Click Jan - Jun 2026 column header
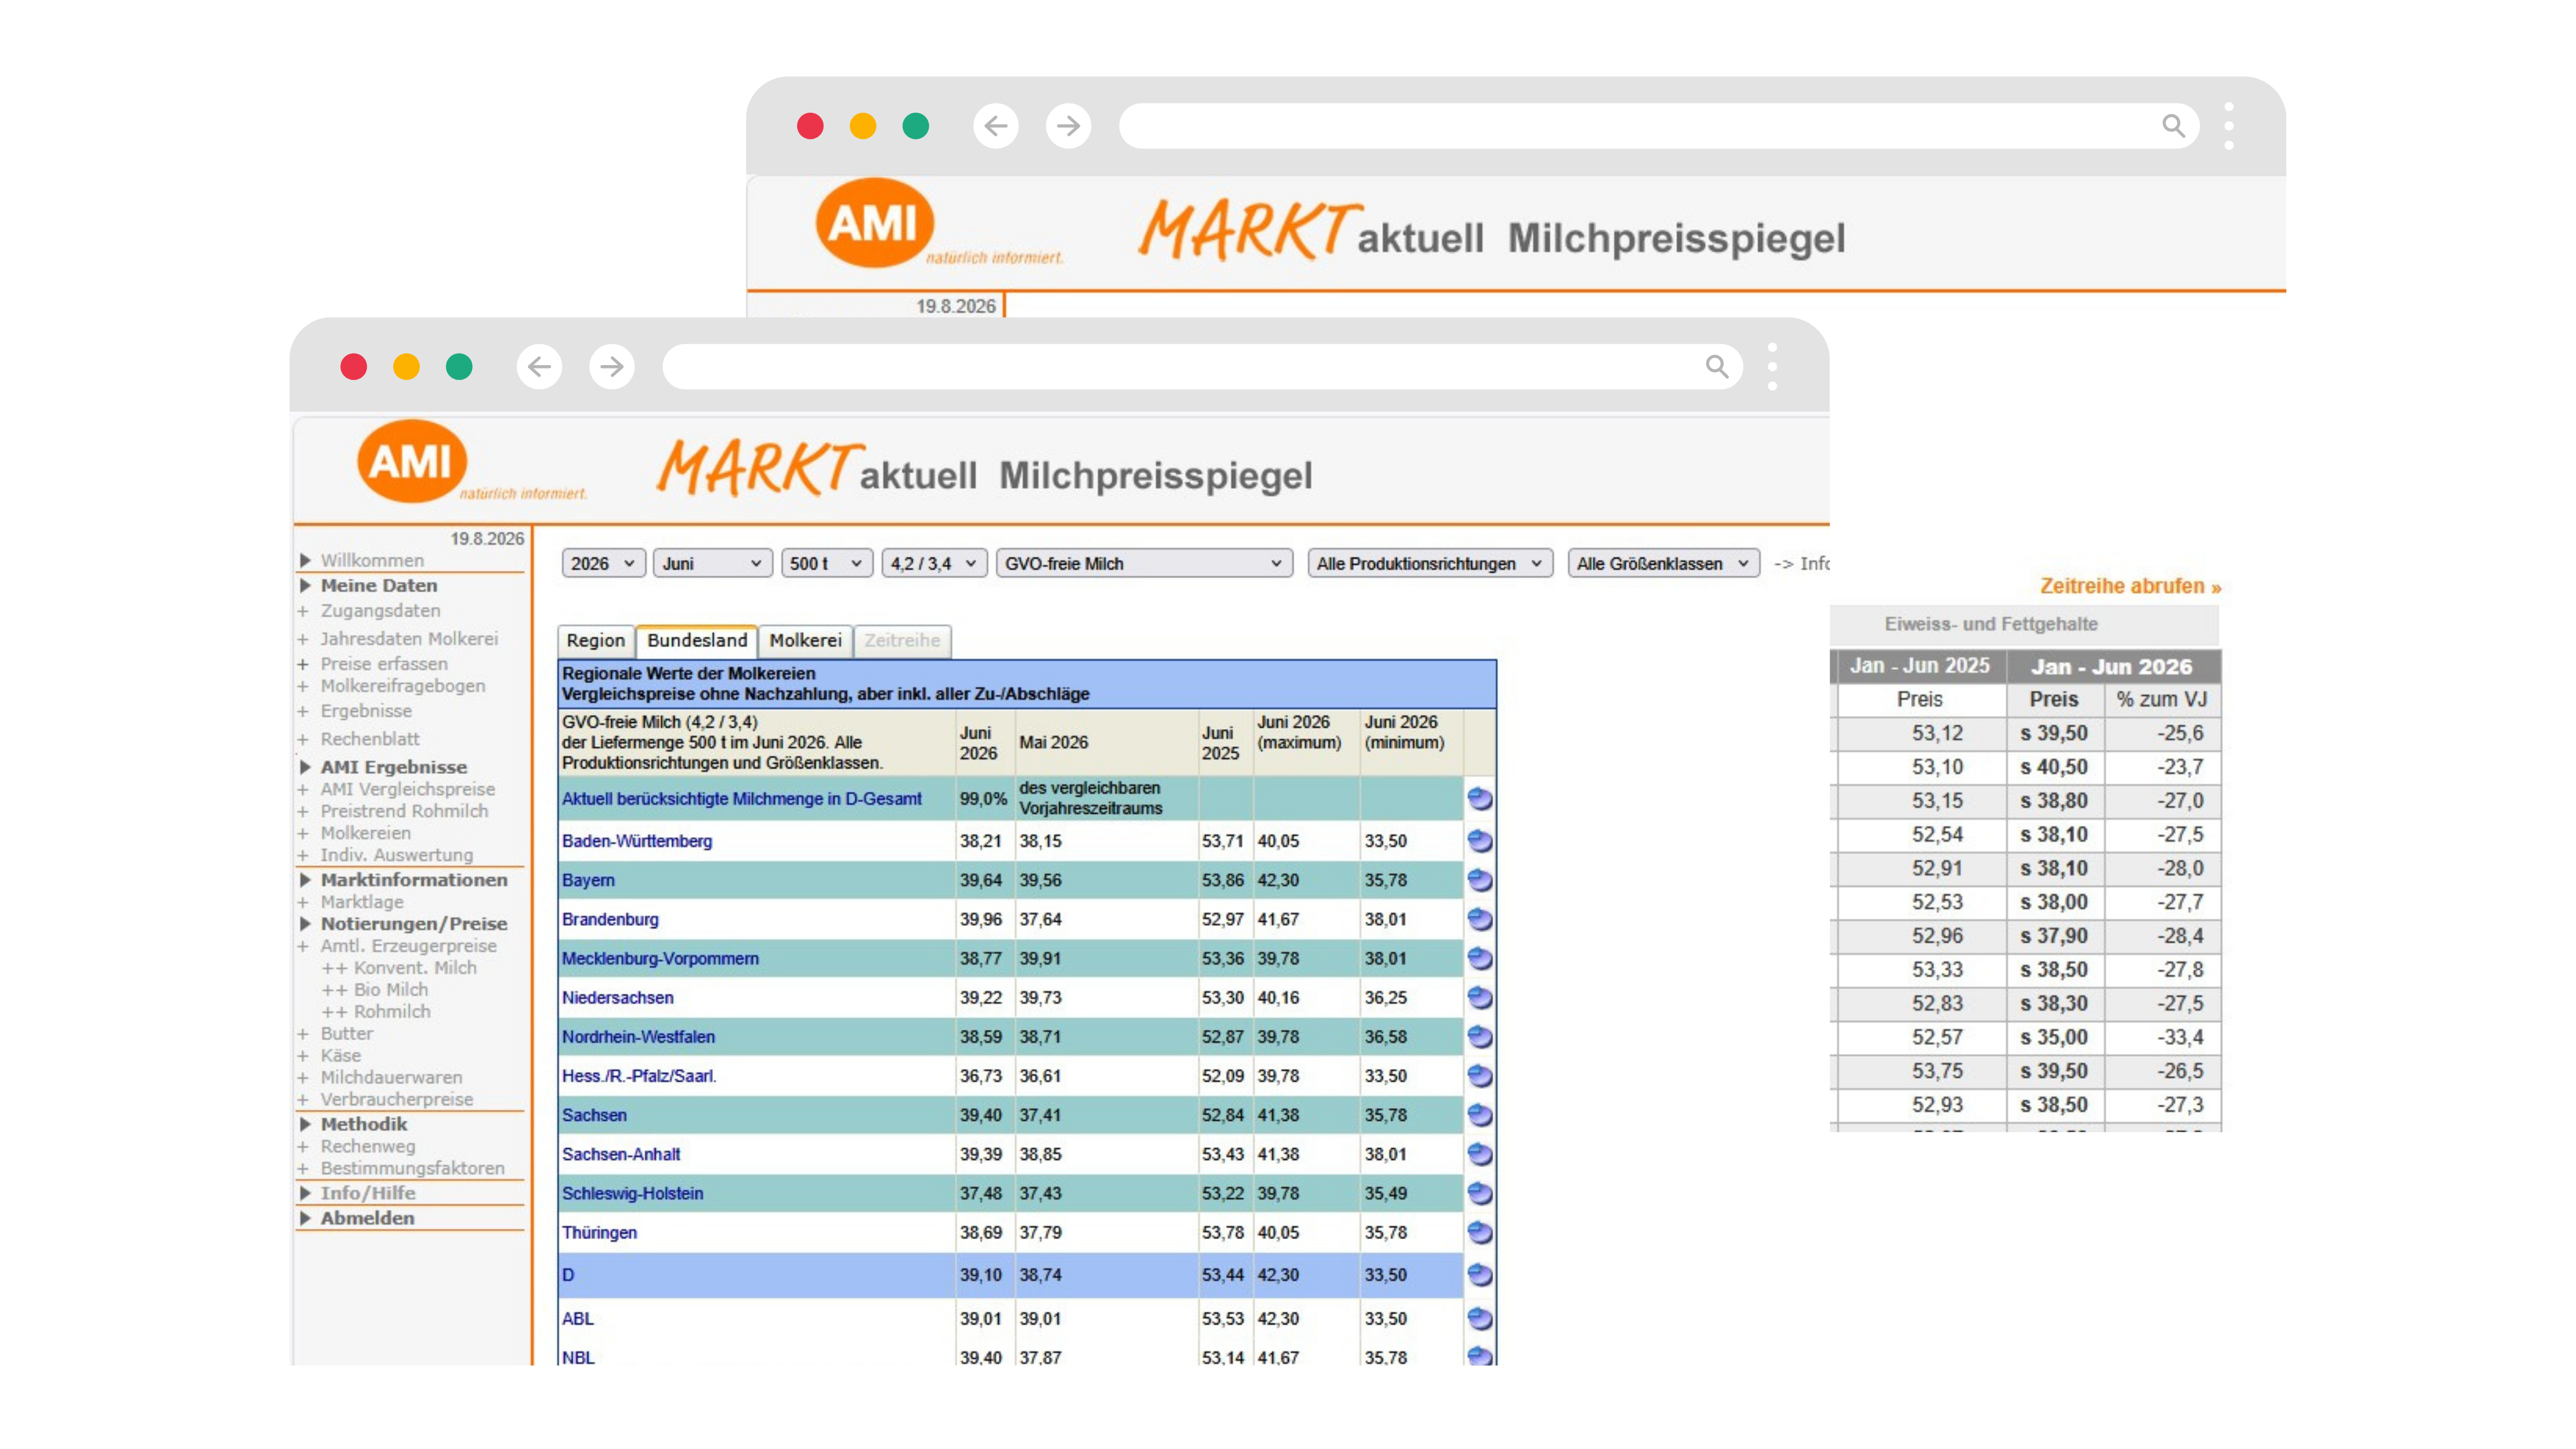The width and height of the screenshot is (2576, 1449). tap(2113, 666)
